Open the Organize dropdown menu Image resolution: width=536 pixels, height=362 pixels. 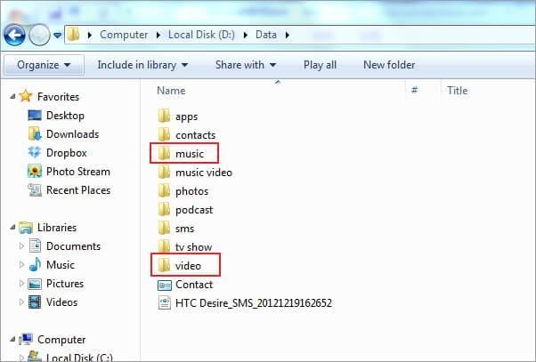point(44,65)
